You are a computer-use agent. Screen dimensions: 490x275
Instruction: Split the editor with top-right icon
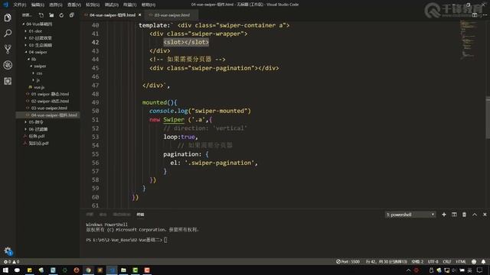(x=475, y=15)
